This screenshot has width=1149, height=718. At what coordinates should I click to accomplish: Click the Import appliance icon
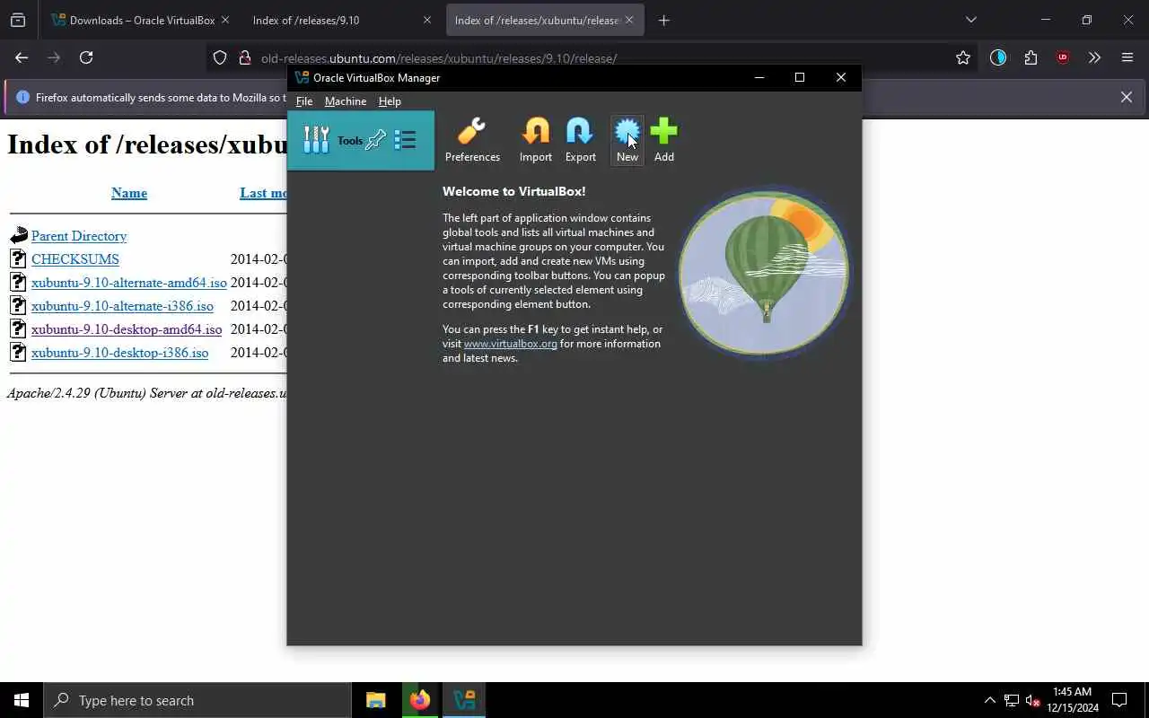click(536, 140)
